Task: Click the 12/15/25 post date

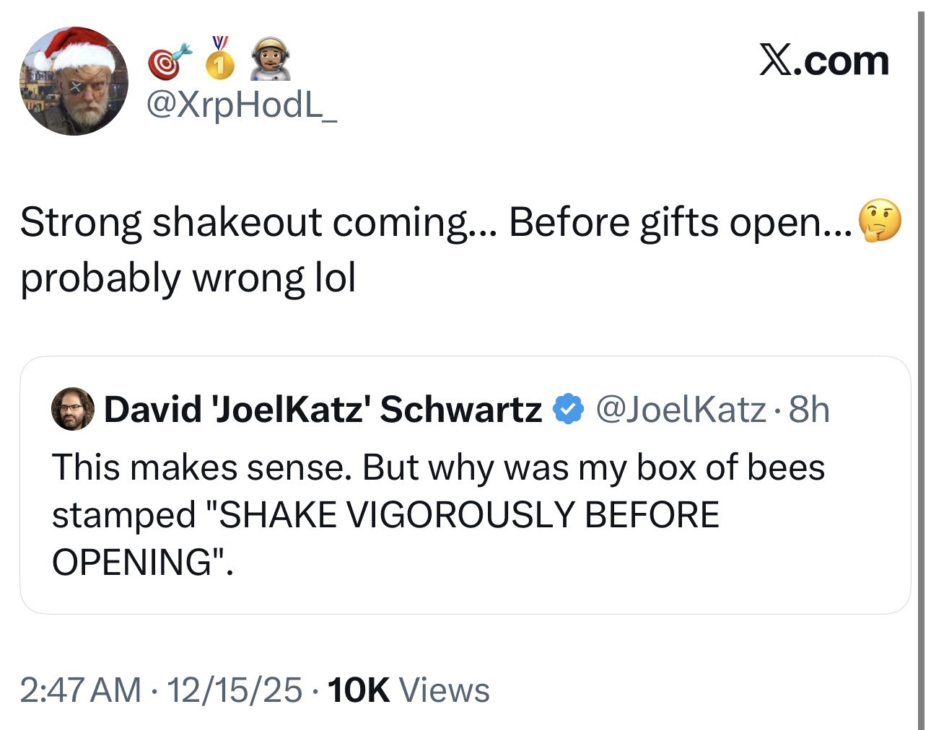Action: pos(235,690)
